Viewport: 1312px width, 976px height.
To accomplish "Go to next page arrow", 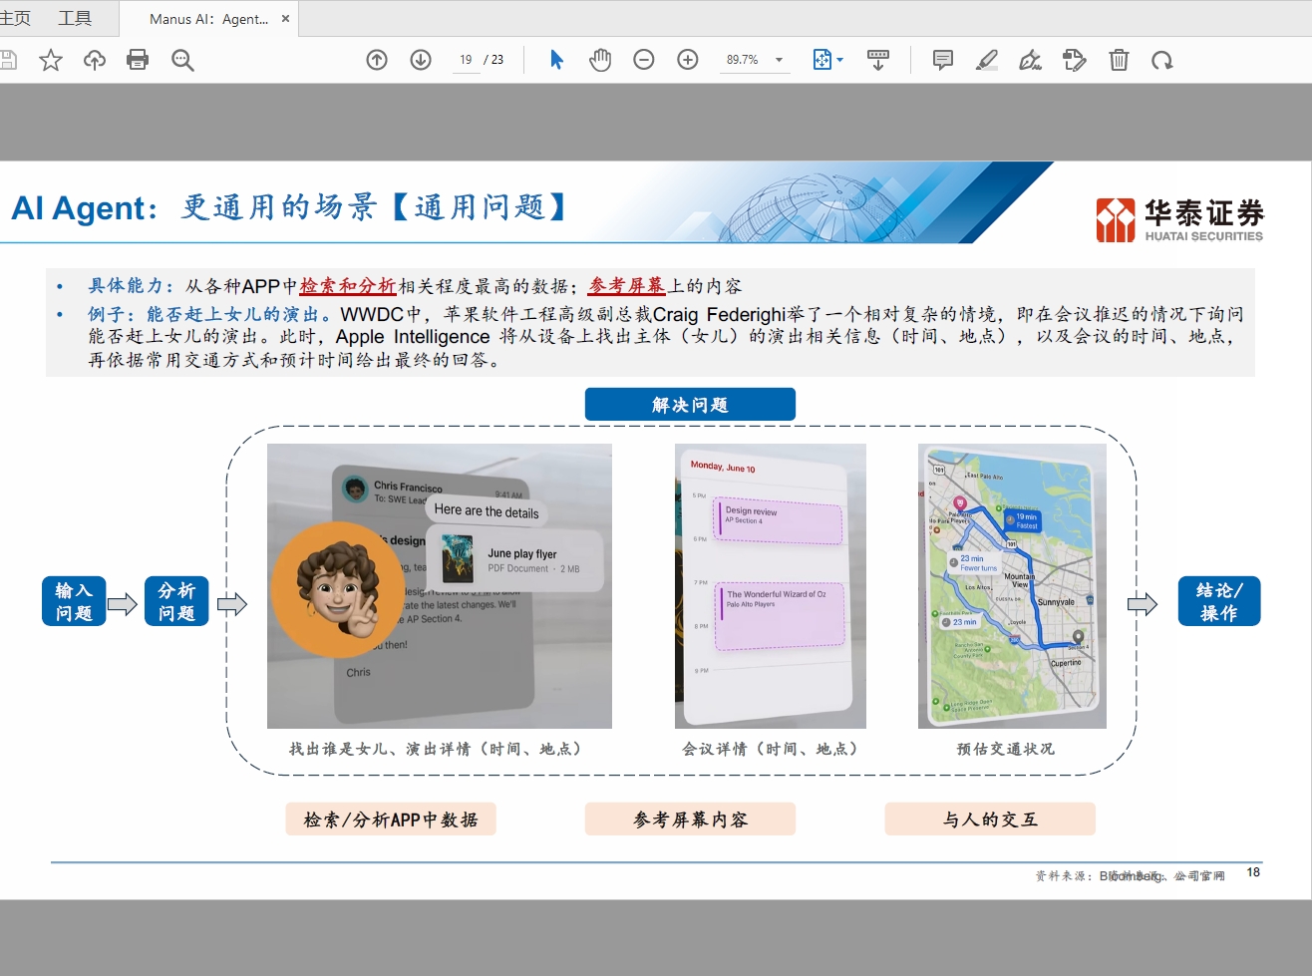I will click(x=421, y=60).
